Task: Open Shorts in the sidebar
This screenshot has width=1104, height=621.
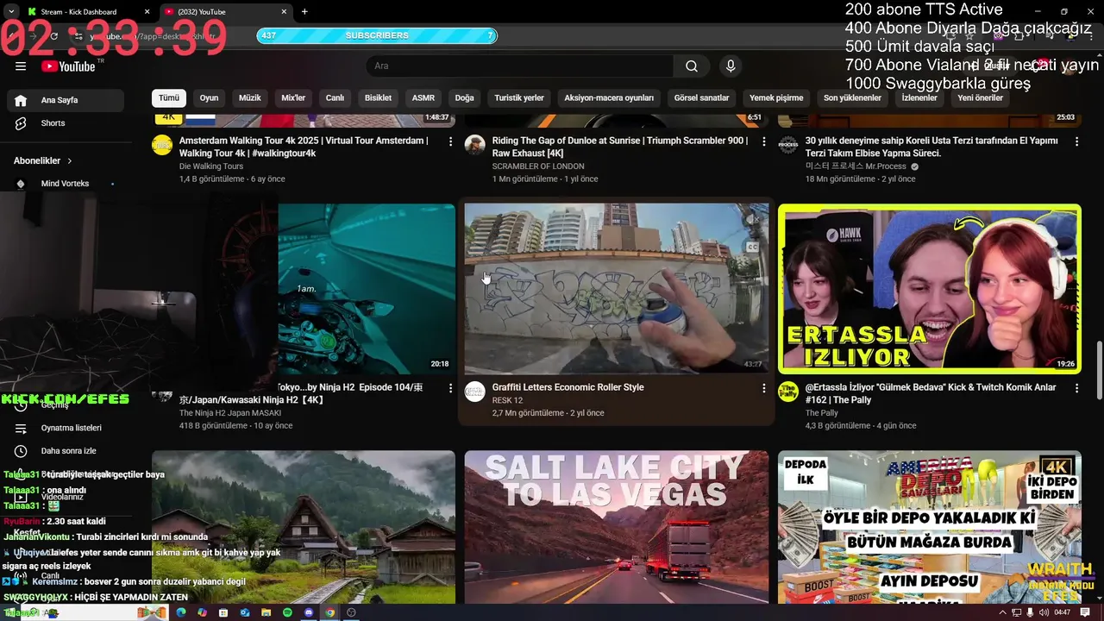Action: 66,123
